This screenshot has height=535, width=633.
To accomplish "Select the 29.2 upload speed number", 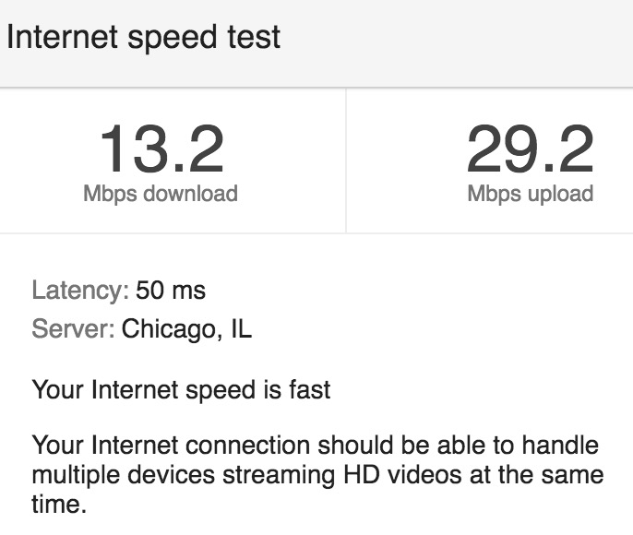I will [x=530, y=149].
